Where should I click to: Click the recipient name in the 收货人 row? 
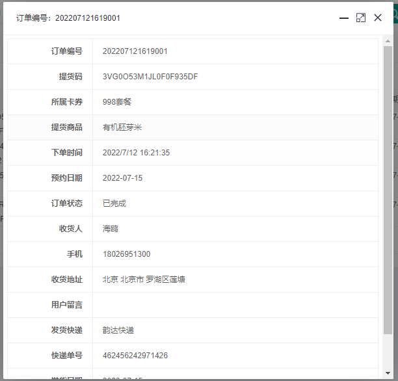tap(110, 229)
